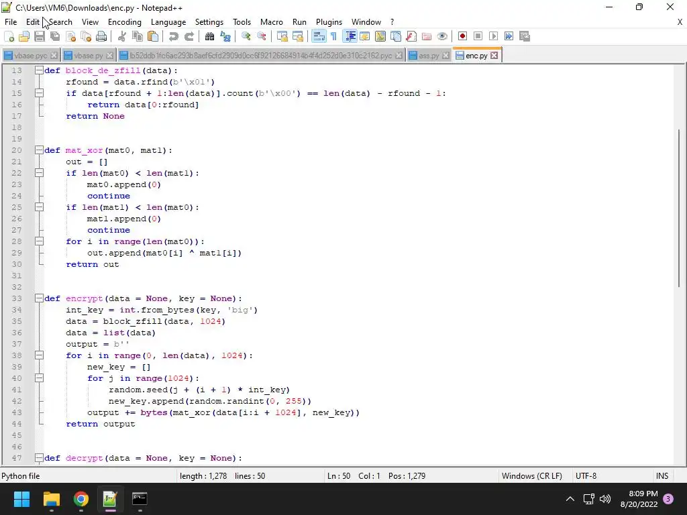Create a new document with the New icon
This screenshot has width=687, height=515.
coord(9,36)
